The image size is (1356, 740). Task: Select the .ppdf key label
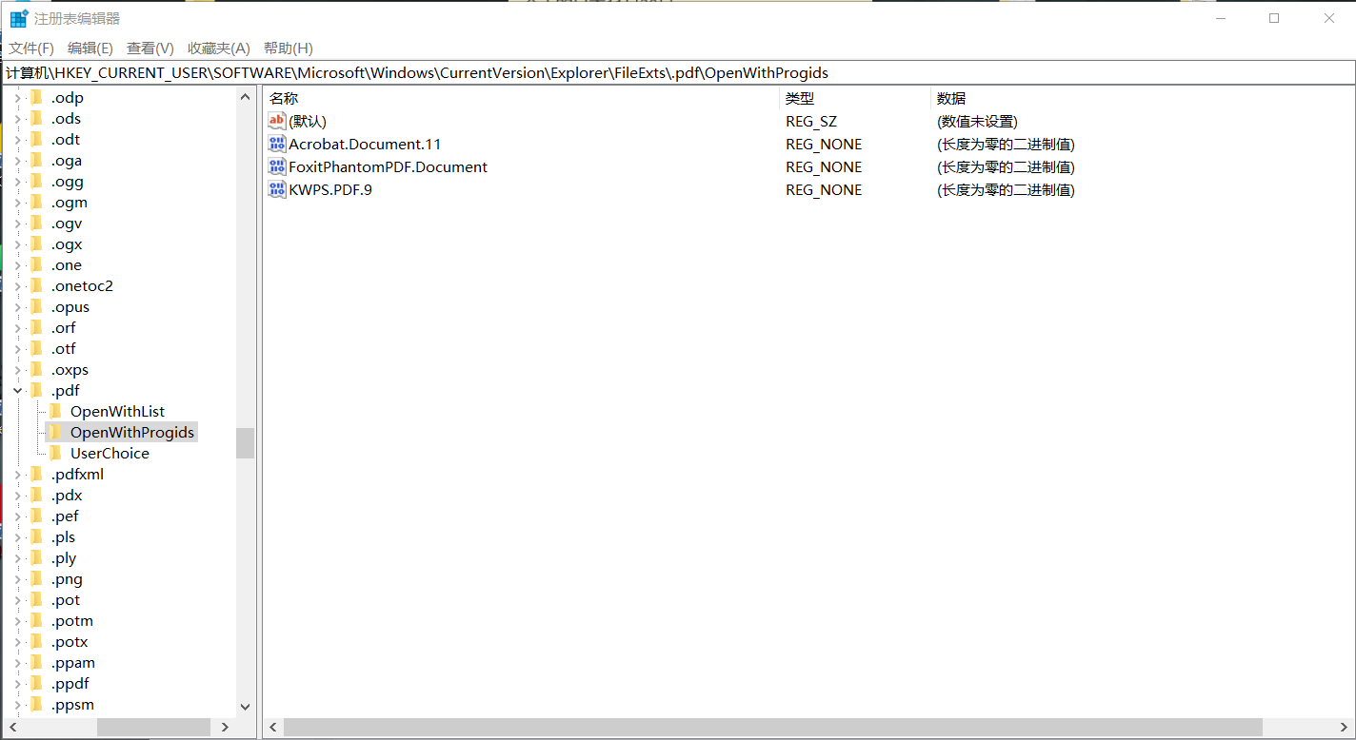point(70,683)
